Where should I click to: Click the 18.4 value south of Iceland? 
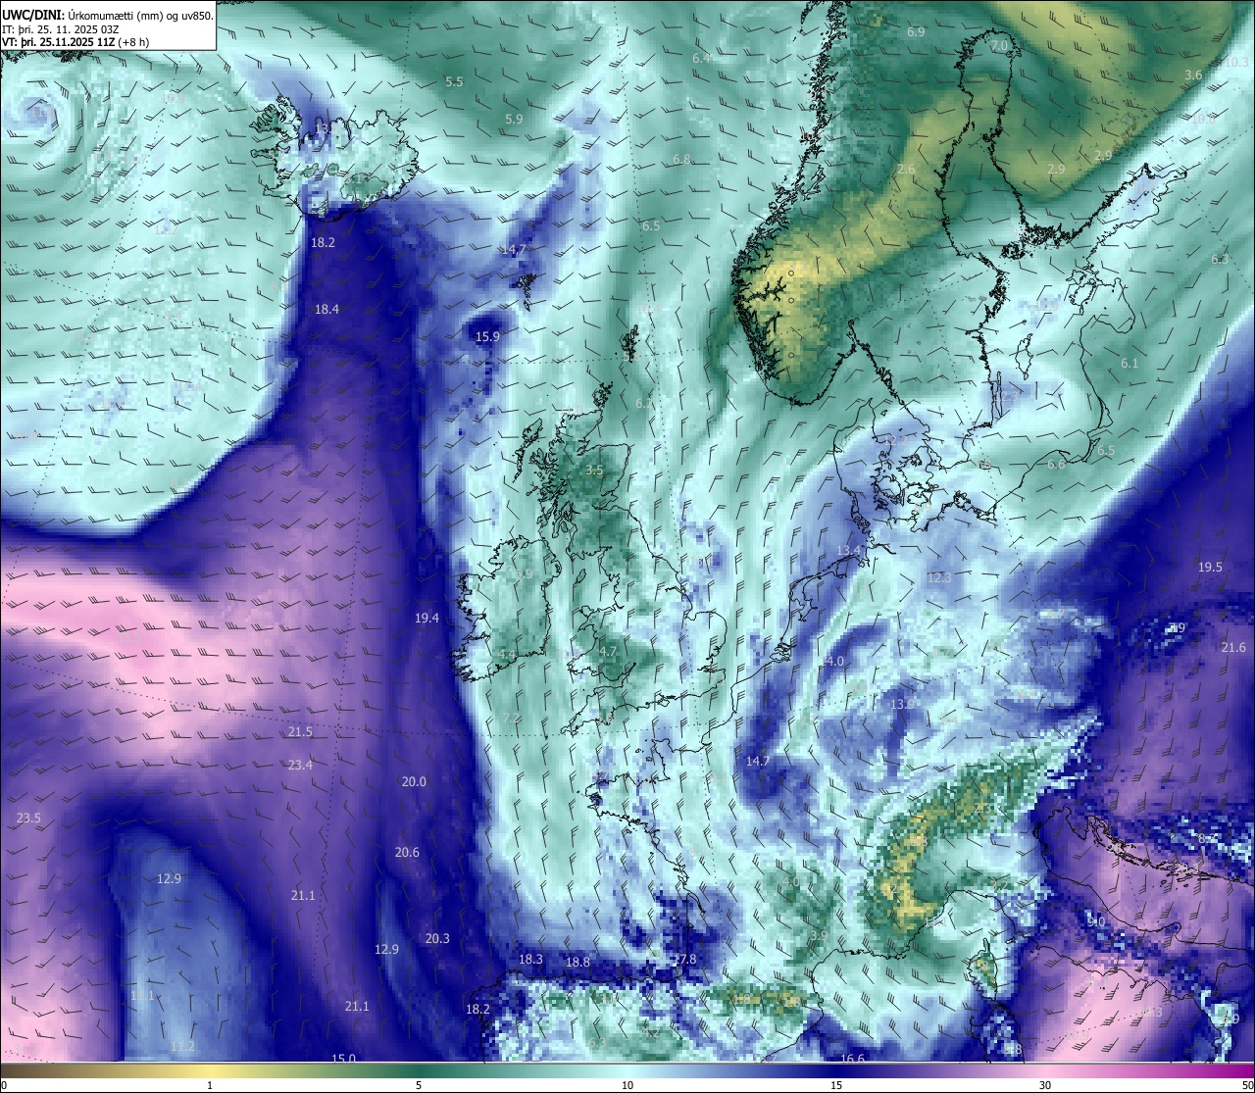326,309
